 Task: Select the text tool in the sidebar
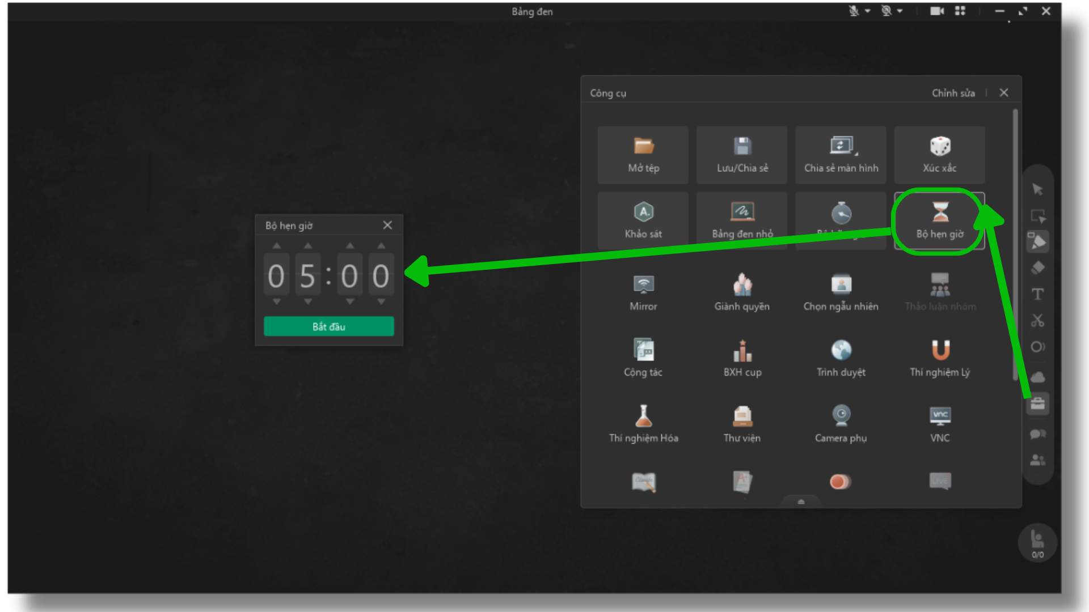(1037, 294)
